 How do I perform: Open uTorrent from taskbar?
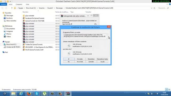click(x=44, y=94)
